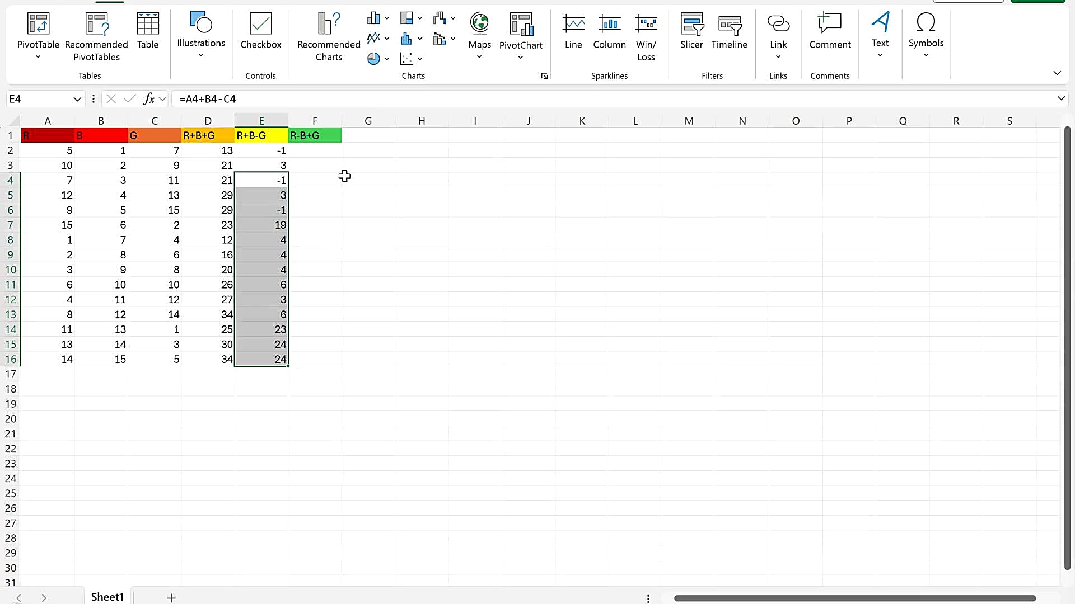Open the formula bar options dots
The height and width of the screenshot is (604, 1075).
pyautogui.click(x=93, y=99)
